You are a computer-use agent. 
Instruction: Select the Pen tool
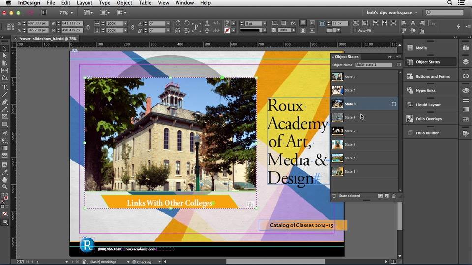[4, 102]
